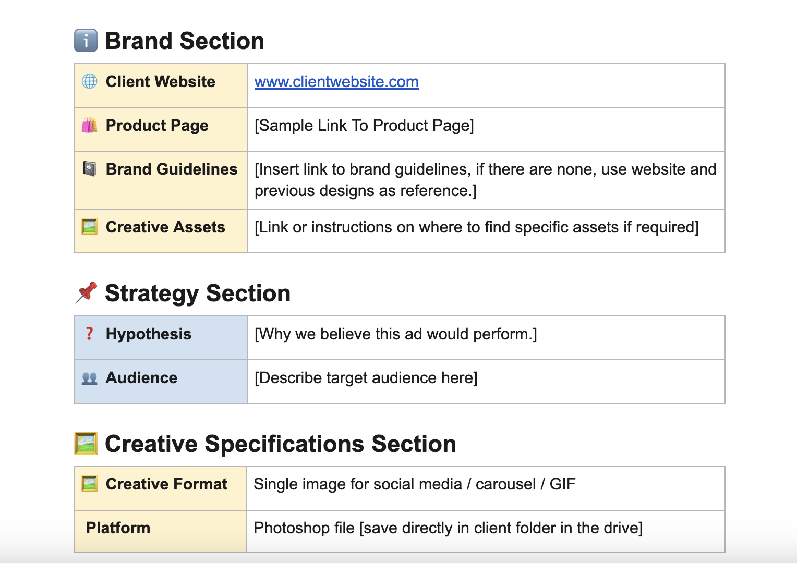Click the Creative Assets instructions placeholder

[x=476, y=227]
